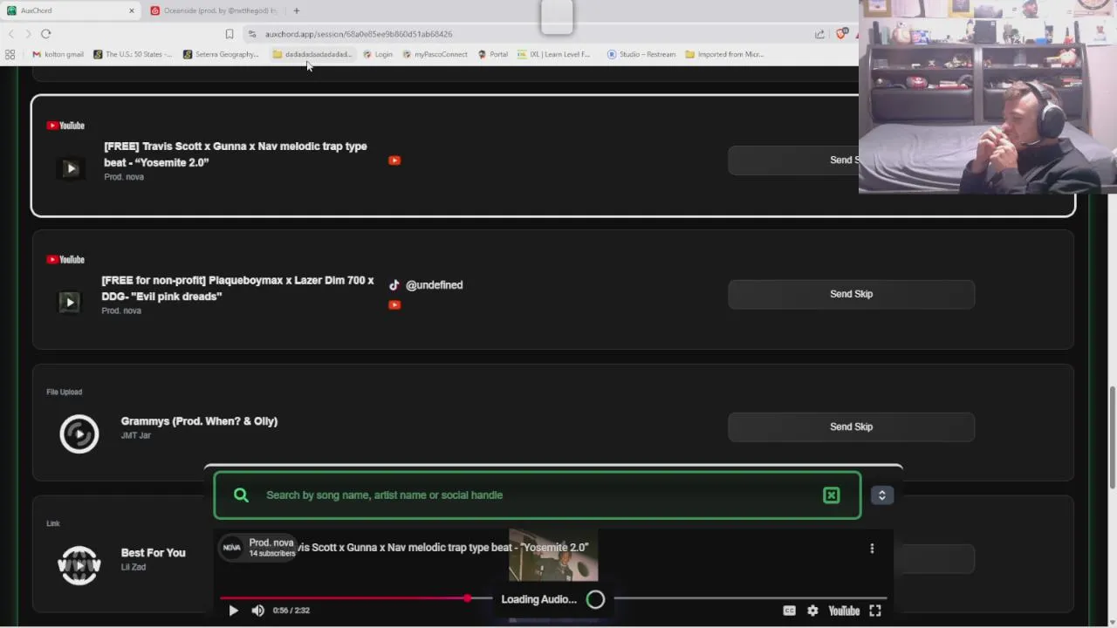This screenshot has height=628, width=1117.
Task: Open the player's three-dot more menu
Action: [x=872, y=548]
